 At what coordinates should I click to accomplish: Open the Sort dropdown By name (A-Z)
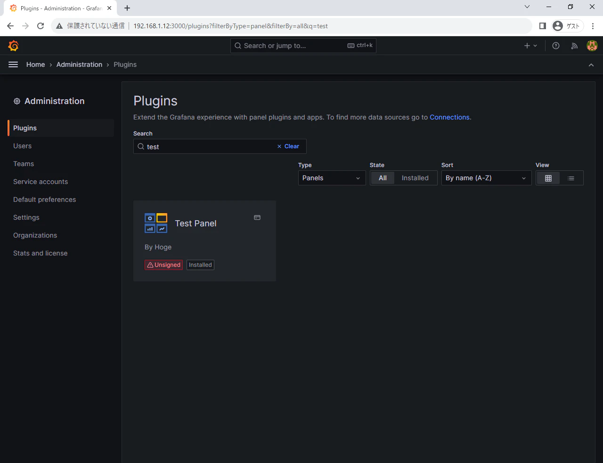487,178
